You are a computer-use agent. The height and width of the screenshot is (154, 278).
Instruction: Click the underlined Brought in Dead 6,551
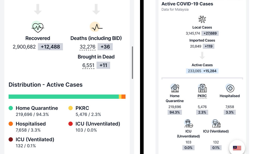88,65
